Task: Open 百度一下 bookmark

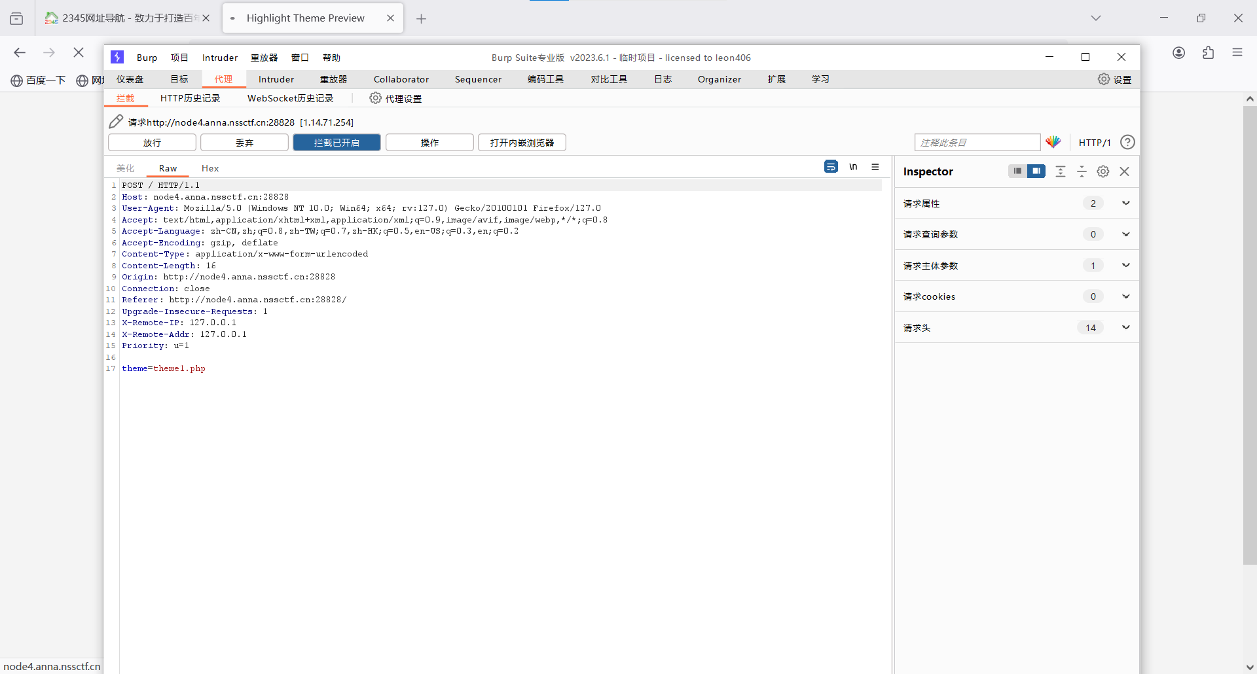Action: 38,80
